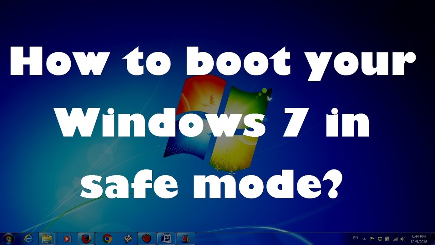Launch Google Chrome from the taskbar
435x245 pixels.
(x=107, y=239)
